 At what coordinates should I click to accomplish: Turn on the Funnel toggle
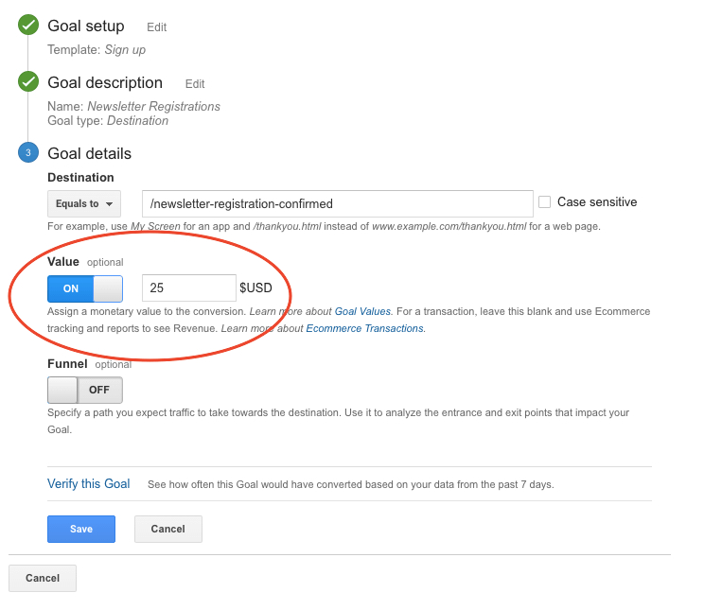tap(85, 390)
